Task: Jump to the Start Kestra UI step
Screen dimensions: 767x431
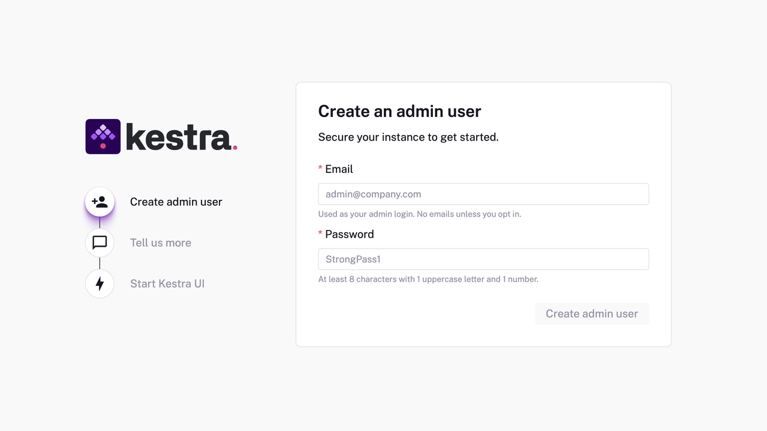Action: [x=167, y=283]
